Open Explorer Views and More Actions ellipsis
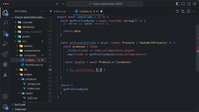This screenshot has height=112, width=199. point(42,11)
